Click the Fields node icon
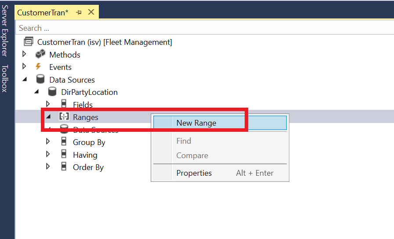Screen dimensions: 394x239 click(64, 105)
